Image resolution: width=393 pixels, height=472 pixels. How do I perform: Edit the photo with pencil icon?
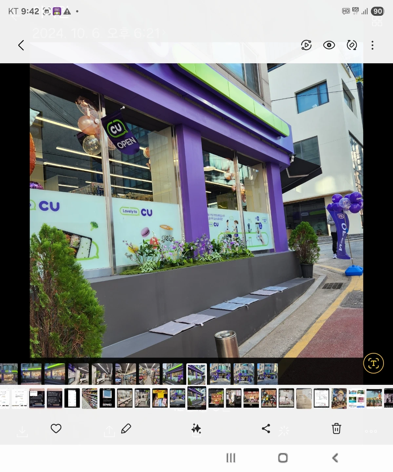[x=126, y=428]
